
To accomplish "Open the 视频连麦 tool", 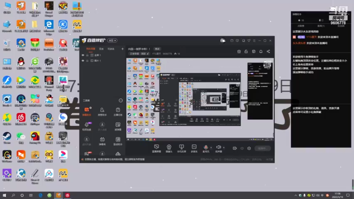I will tap(87, 126).
